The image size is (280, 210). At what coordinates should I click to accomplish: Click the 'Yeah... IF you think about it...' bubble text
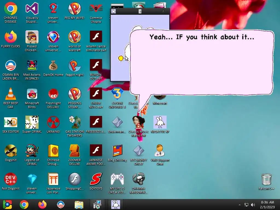tap(202, 37)
